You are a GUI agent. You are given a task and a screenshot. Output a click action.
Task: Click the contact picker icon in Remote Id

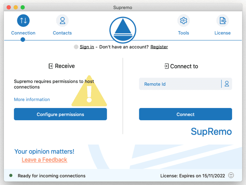coord(227,84)
